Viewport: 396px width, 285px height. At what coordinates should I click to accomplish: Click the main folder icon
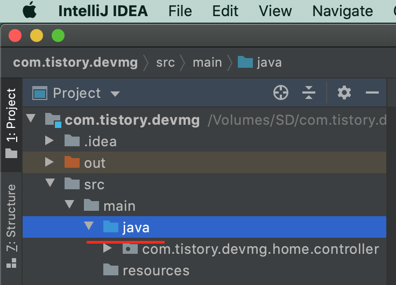pyautogui.click(x=91, y=205)
